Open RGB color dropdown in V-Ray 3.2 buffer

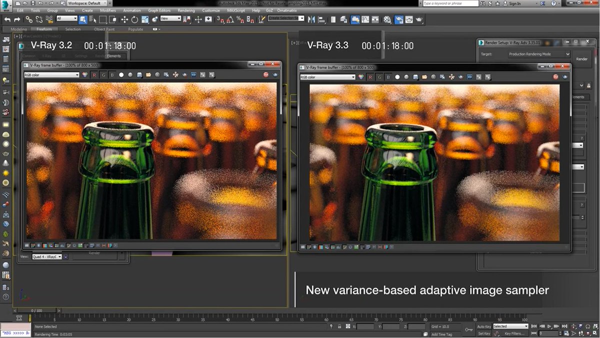click(x=51, y=75)
